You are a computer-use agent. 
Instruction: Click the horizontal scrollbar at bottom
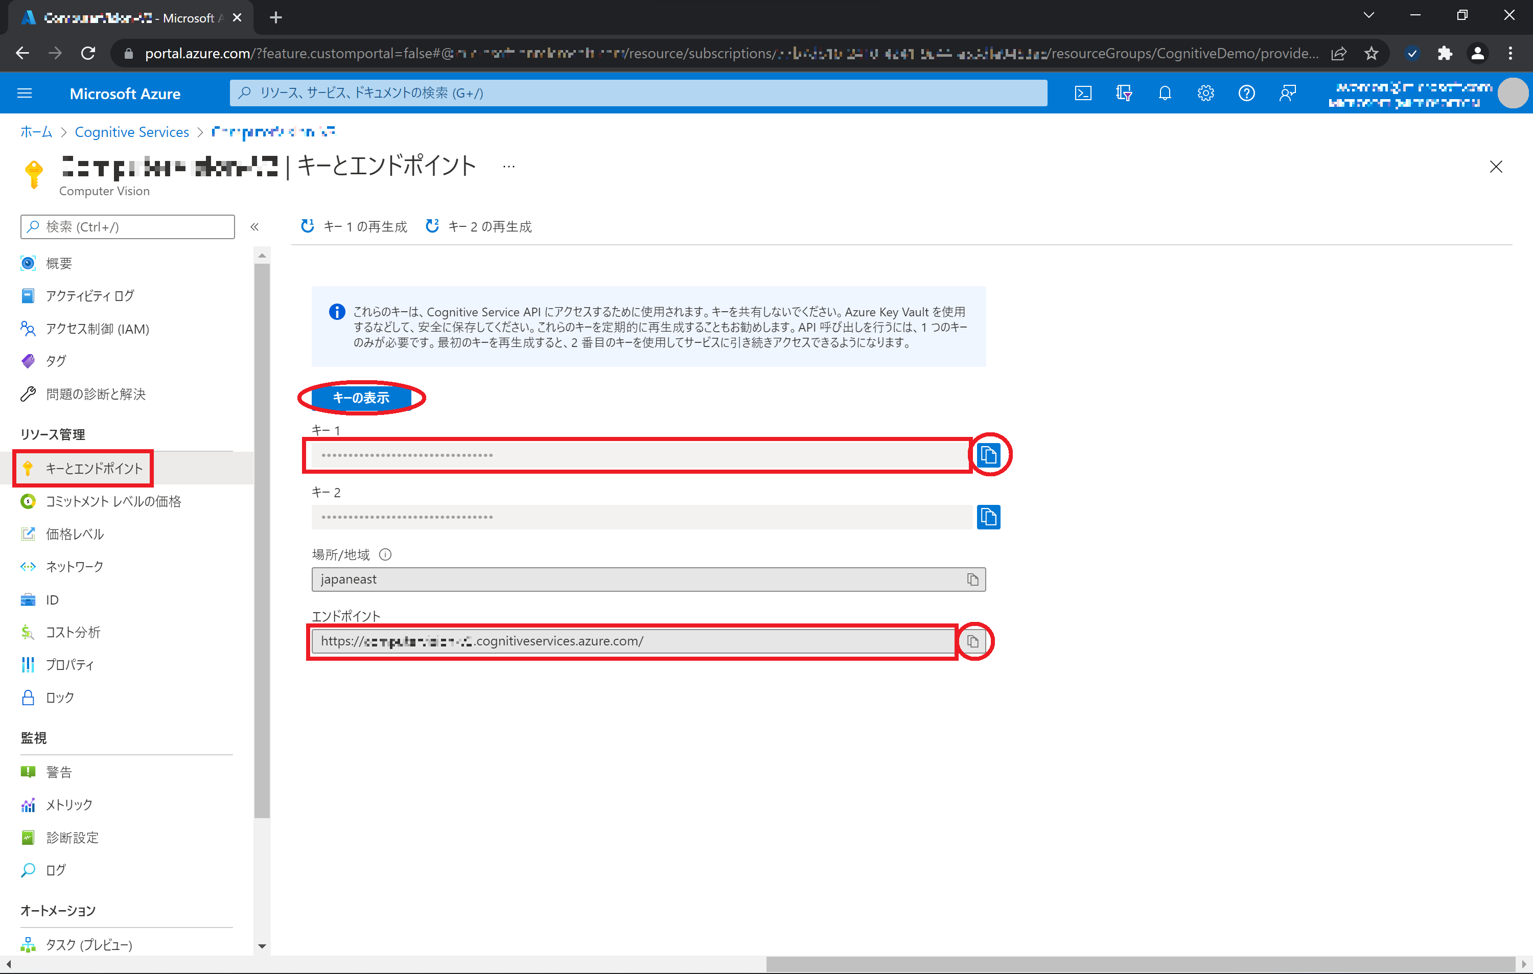click(x=1140, y=964)
